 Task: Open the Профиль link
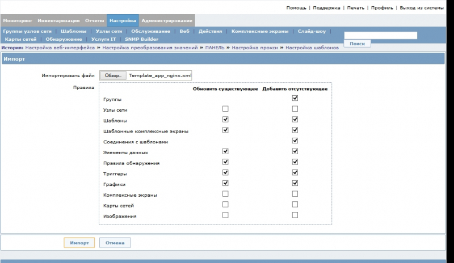pyautogui.click(x=381, y=8)
